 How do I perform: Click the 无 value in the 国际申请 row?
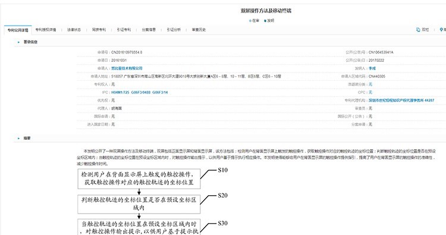113,117
